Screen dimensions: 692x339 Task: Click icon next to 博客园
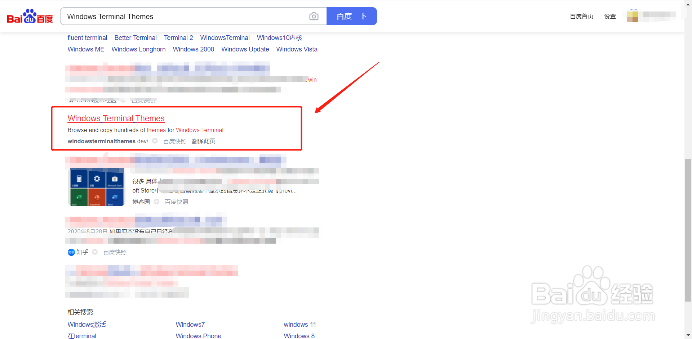click(x=157, y=202)
